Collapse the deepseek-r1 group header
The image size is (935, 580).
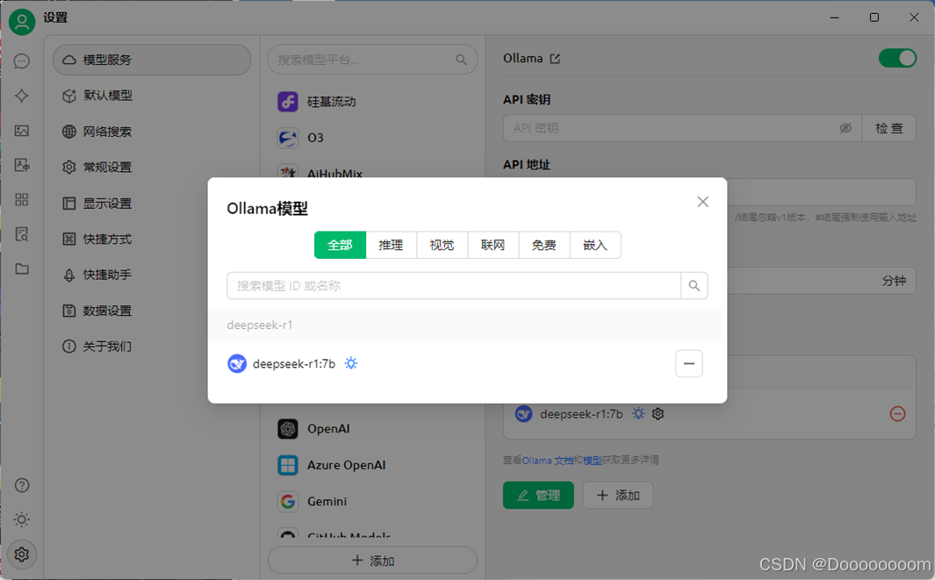click(465, 325)
